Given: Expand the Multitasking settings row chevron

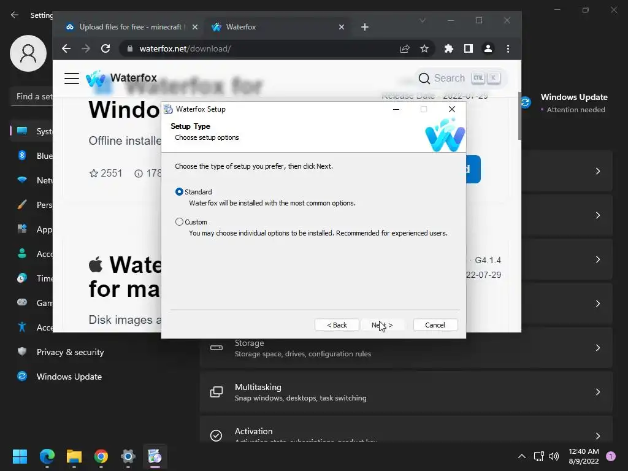Looking at the screenshot, I should coord(597,392).
